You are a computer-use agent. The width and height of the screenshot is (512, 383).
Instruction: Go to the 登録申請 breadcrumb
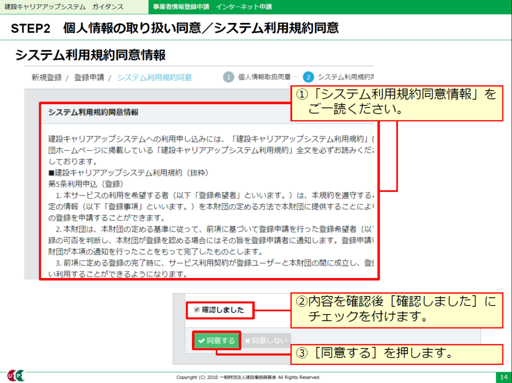coord(89,77)
